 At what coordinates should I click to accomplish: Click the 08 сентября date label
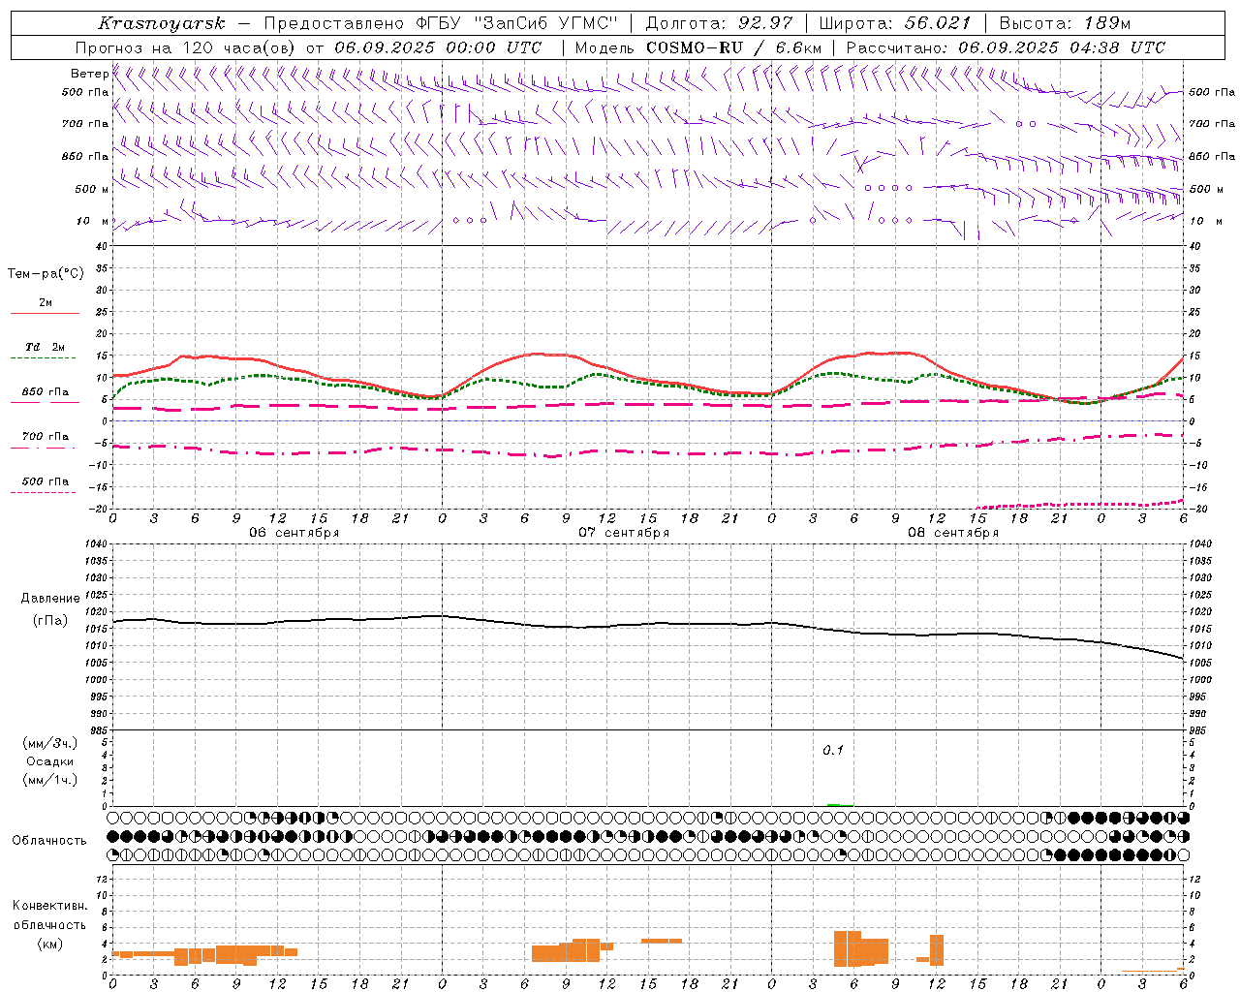[953, 533]
